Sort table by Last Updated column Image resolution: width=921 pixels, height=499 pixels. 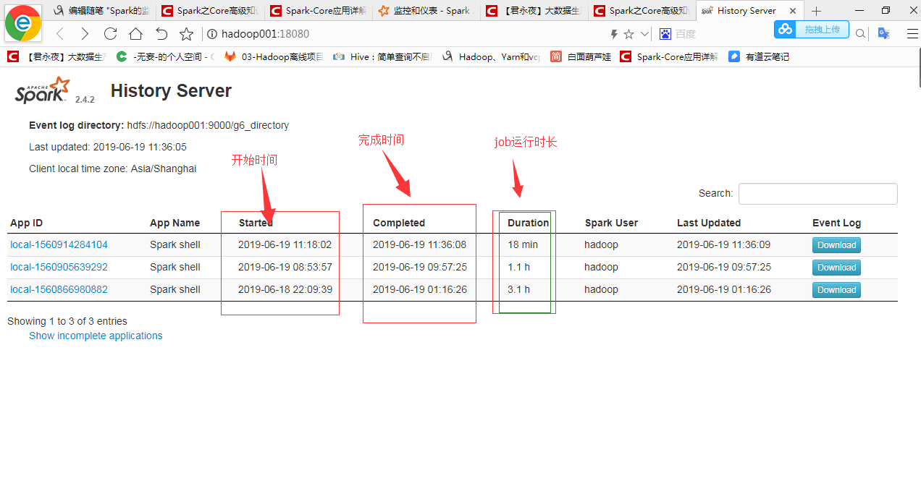click(x=709, y=223)
